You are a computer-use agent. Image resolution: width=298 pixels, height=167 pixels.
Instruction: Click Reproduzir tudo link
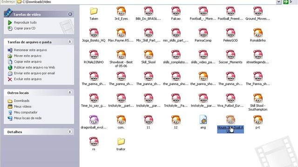point(25,22)
